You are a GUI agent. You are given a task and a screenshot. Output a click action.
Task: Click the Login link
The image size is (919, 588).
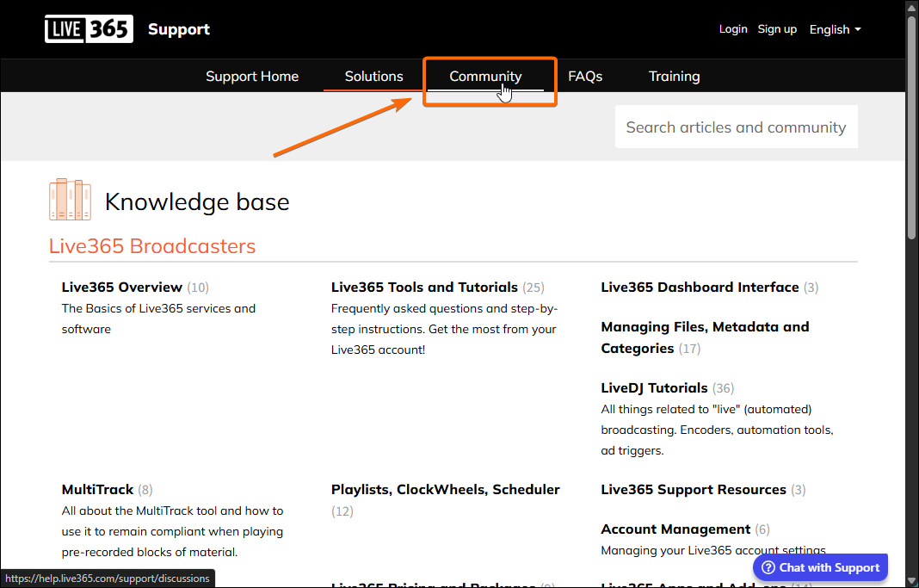pyautogui.click(x=733, y=29)
